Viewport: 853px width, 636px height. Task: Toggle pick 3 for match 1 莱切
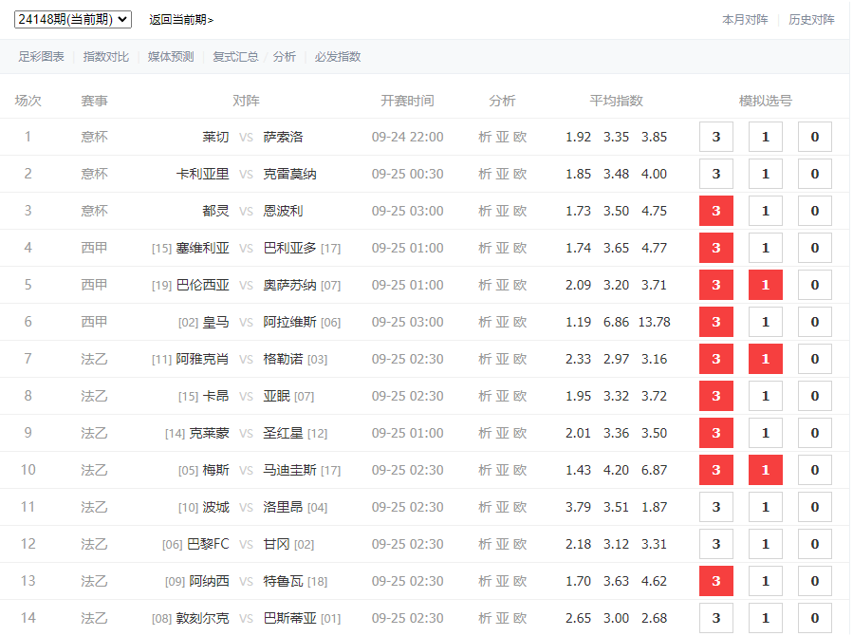(716, 137)
